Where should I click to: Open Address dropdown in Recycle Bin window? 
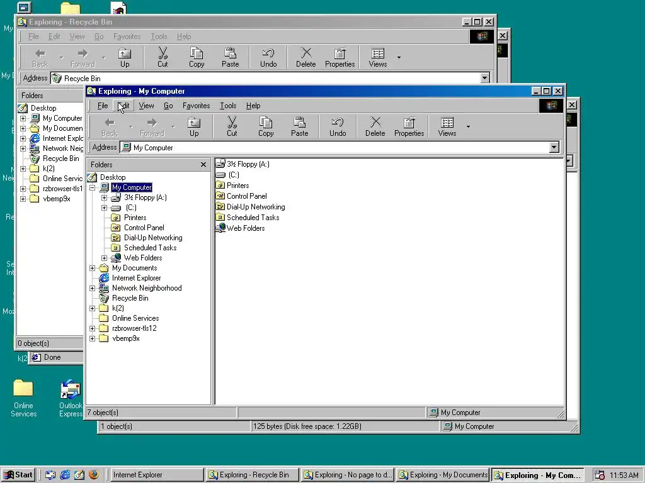[485, 78]
